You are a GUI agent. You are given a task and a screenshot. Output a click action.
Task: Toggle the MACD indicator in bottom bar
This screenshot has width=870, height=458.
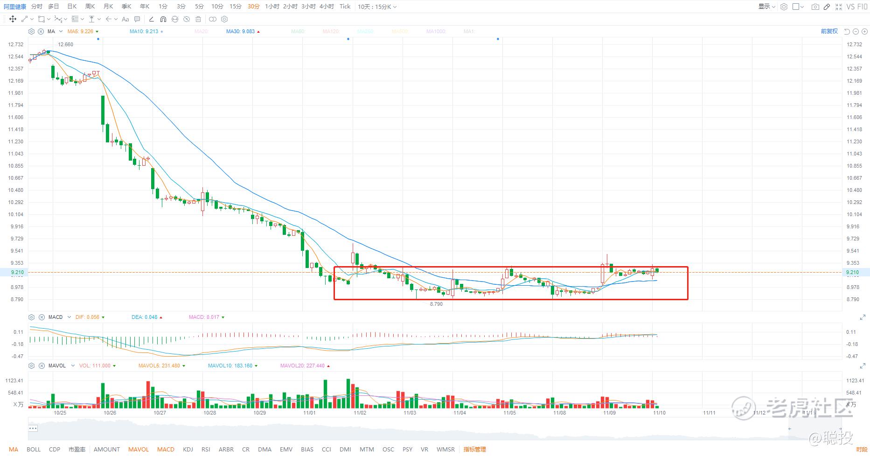pos(166,450)
